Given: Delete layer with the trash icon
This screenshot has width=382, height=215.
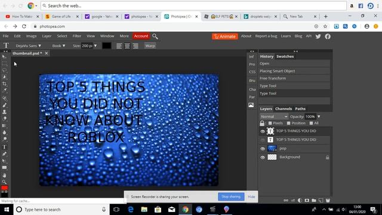Looking at the screenshot, I should tap(328, 201).
